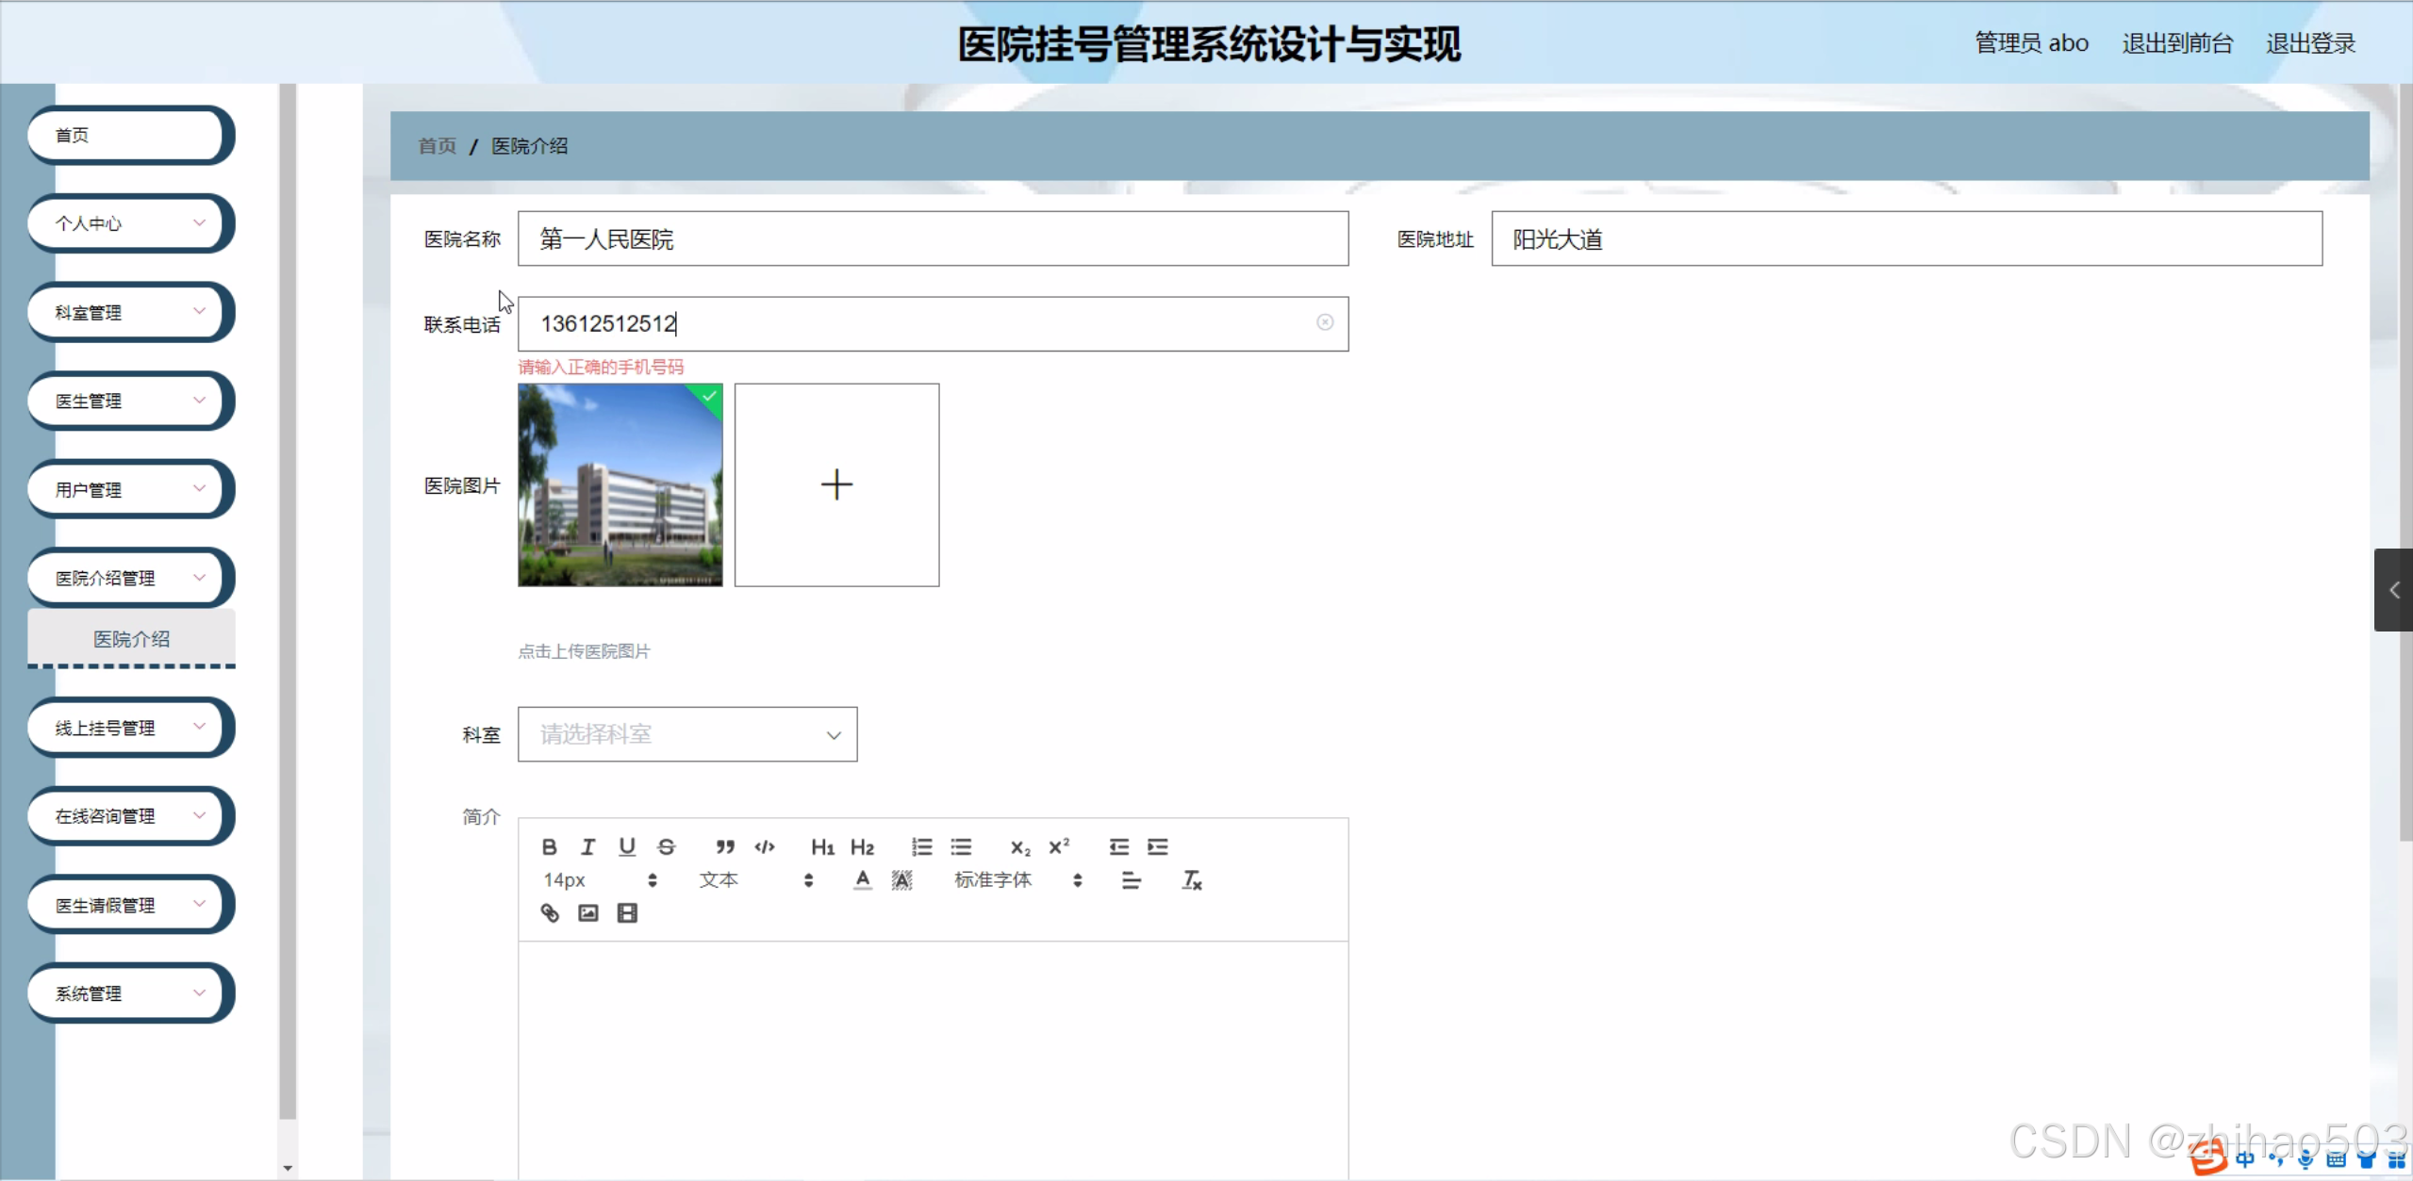Image resolution: width=2413 pixels, height=1181 pixels.
Task: Open the Sogou input method microphone icon
Action: point(2305,1160)
